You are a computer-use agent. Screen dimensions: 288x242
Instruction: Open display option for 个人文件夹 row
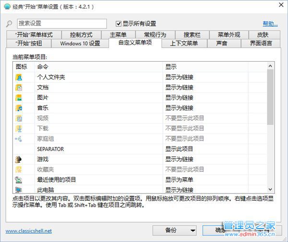point(179,77)
